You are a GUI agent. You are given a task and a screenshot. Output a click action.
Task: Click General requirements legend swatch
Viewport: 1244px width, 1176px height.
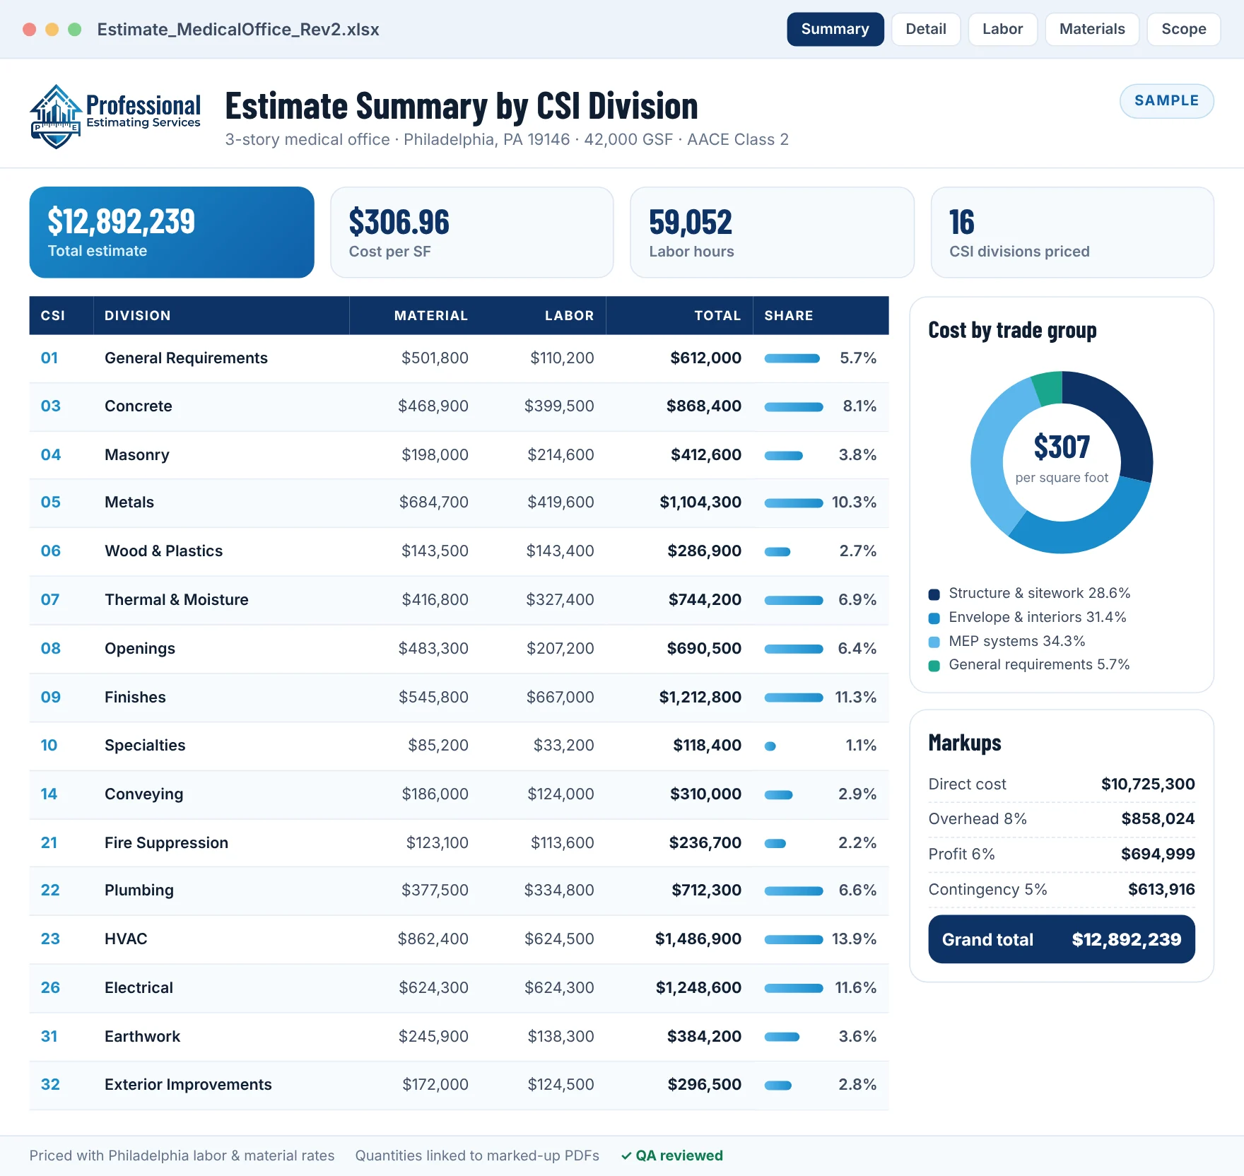coord(934,666)
